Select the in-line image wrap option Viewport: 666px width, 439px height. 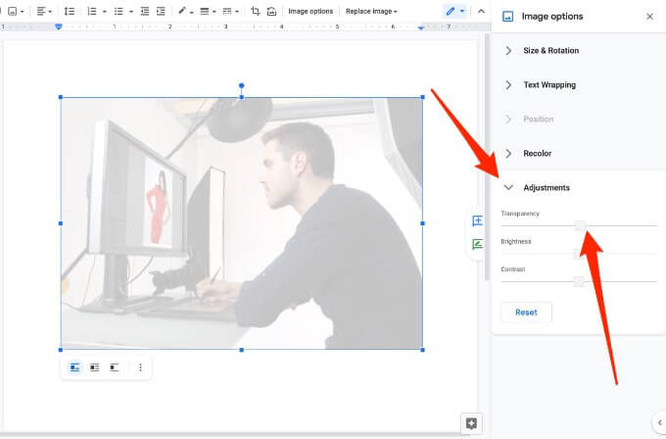coord(75,367)
